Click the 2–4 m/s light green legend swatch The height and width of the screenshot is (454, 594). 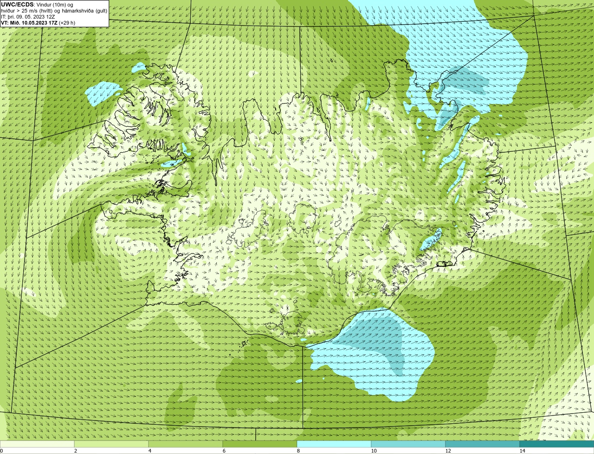[x=111, y=444]
